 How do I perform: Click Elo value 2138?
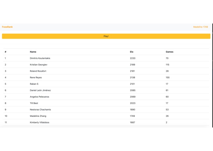tap(132, 77)
